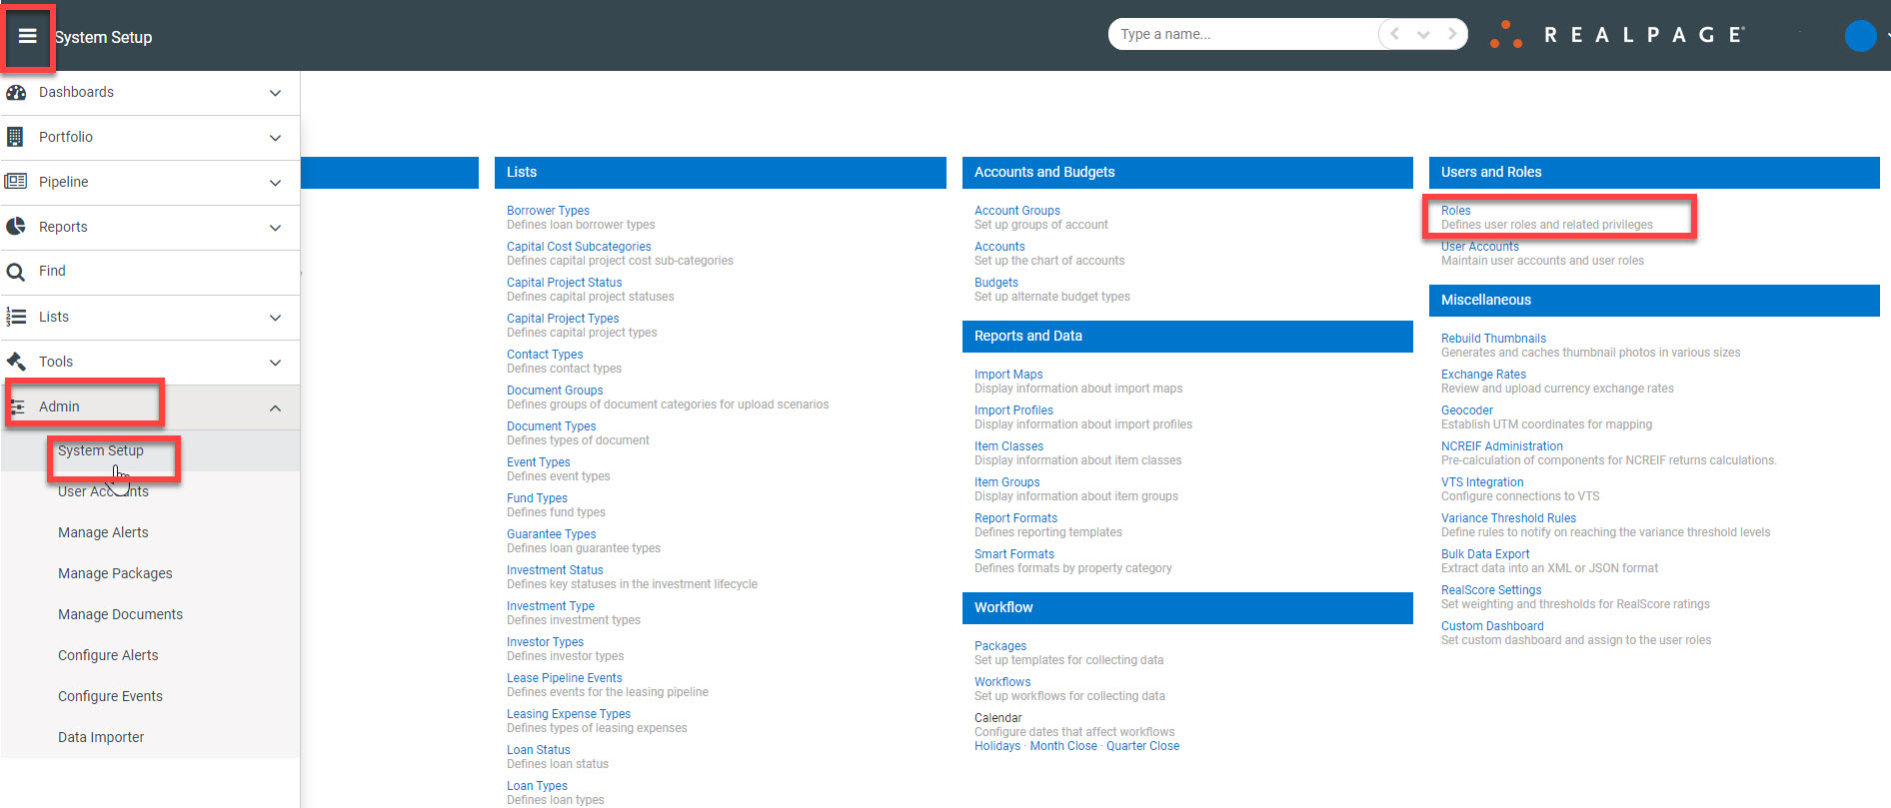Click the Find magnifier icon

coord(16,272)
